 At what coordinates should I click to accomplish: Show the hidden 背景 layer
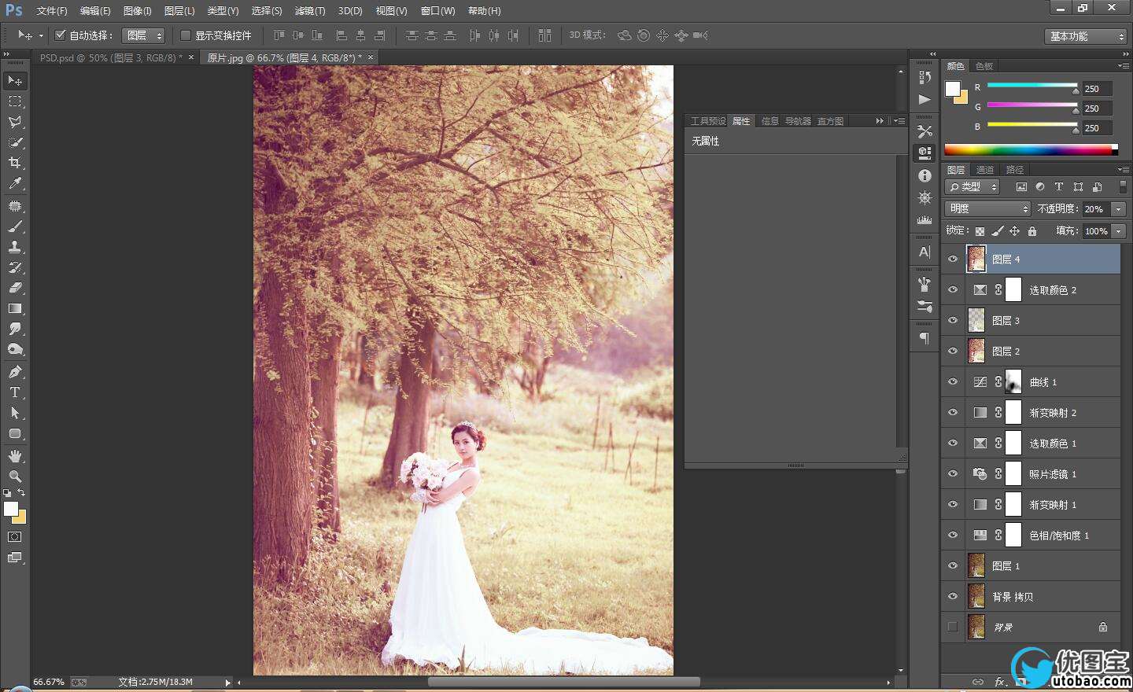[x=953, y=628]
